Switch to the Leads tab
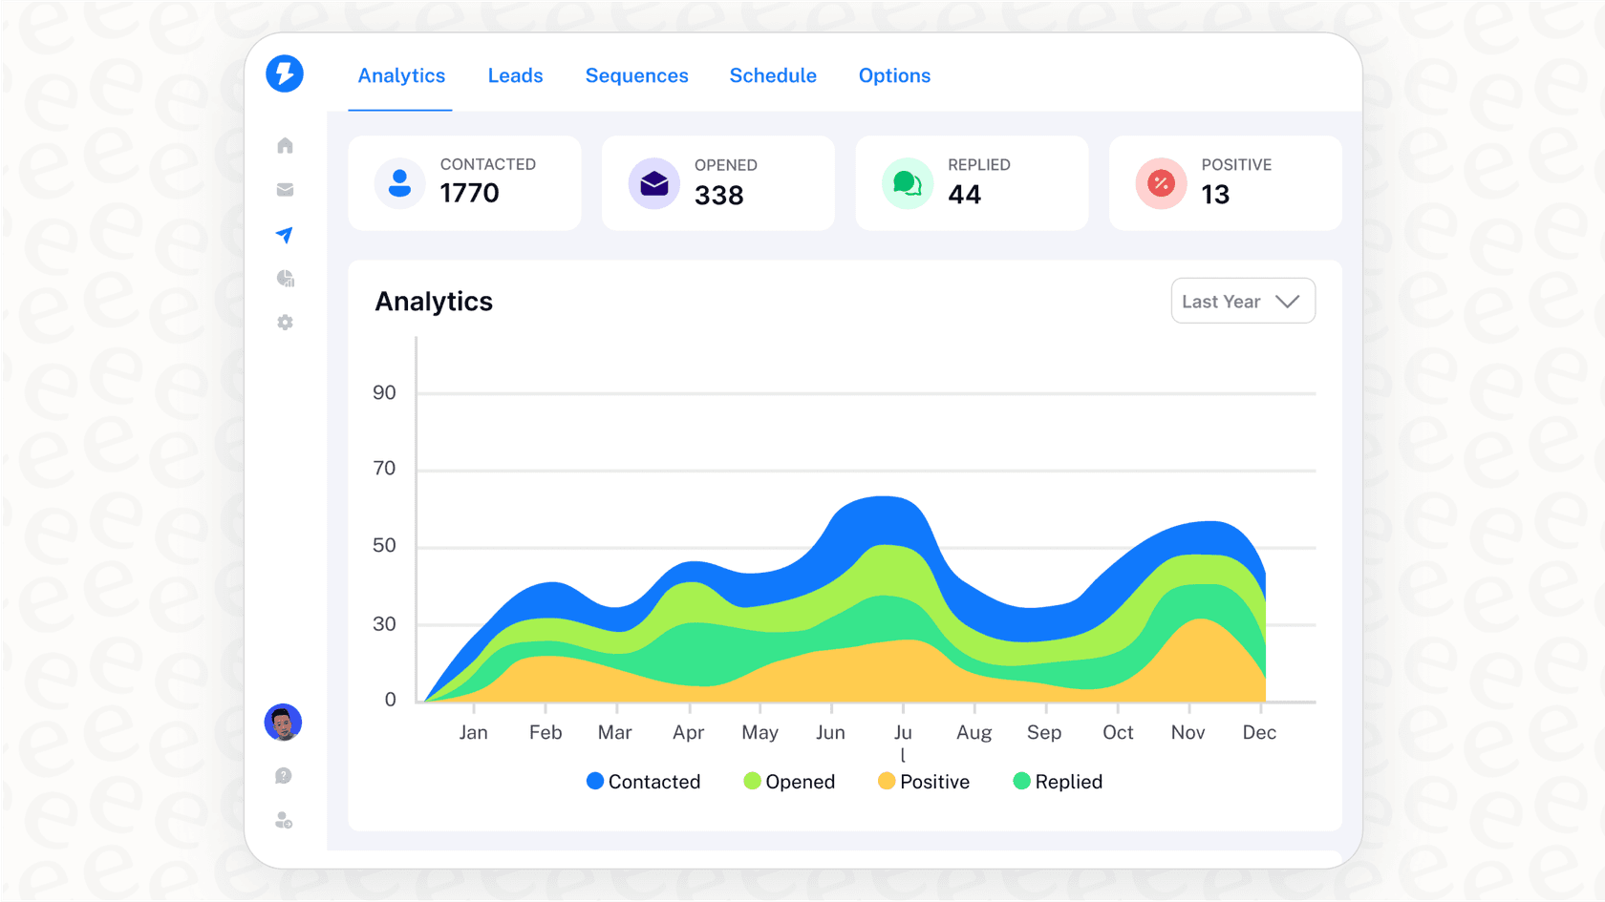 [515, 75]
